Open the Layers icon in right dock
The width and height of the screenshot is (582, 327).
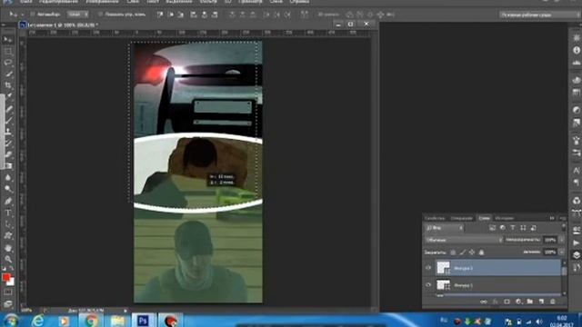point(576,255)
